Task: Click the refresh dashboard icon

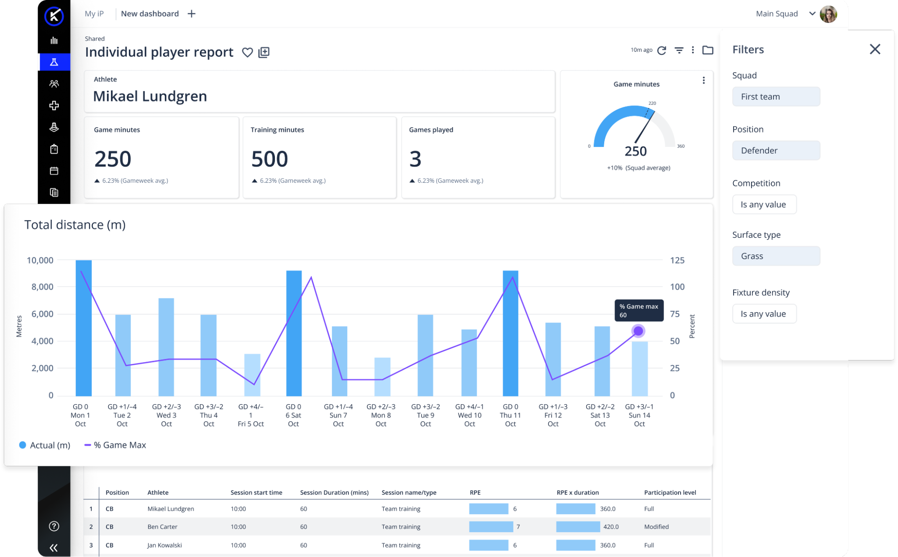Action: pos(661,50)
